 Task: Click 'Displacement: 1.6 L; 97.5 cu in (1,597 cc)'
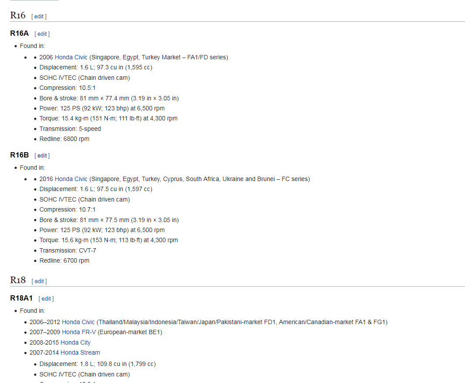(96, 189)
